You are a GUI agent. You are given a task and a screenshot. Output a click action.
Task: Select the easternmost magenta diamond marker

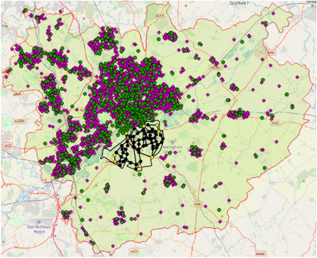(x=297, y=77)
